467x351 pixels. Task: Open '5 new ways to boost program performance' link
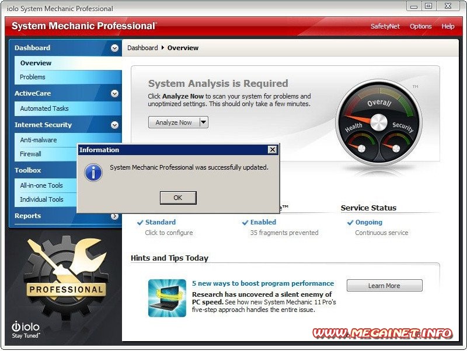coord(263,283)
